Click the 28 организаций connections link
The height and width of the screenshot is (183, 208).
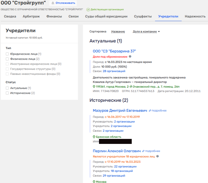coord(110,71)
